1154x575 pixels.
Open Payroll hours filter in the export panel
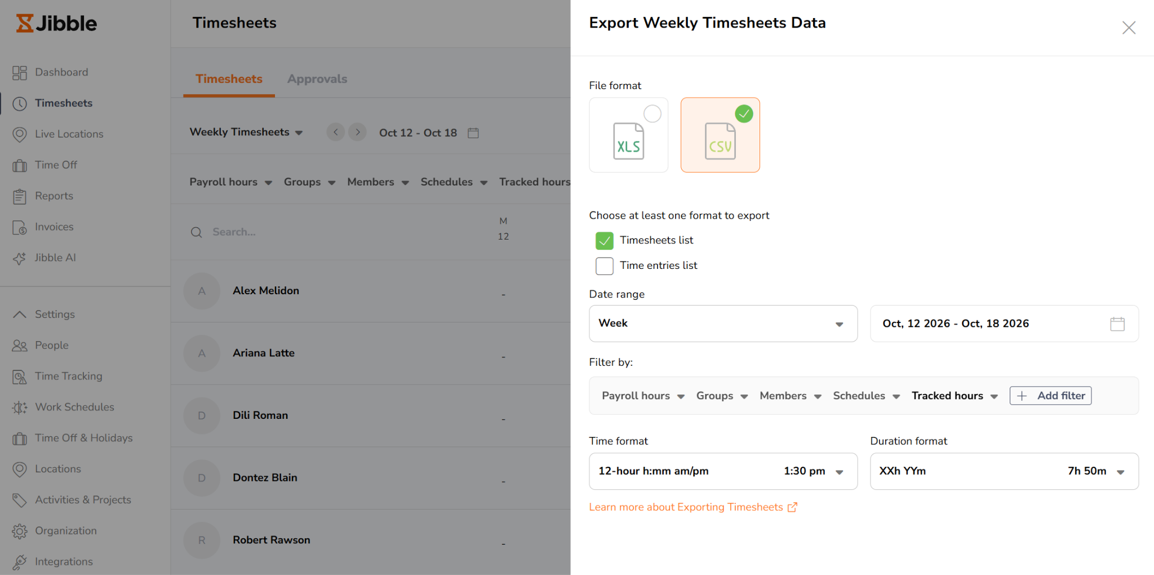(x=643, y=396)
